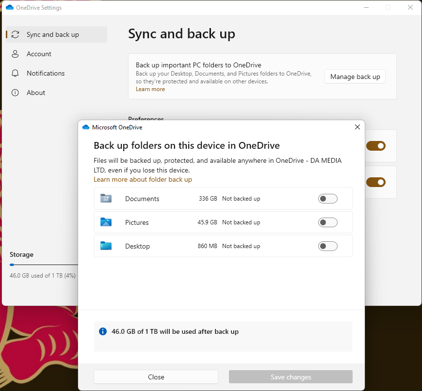422x391 pixels.
Task: Click the Close button in the dialog
Action: [x=156, y=377]
